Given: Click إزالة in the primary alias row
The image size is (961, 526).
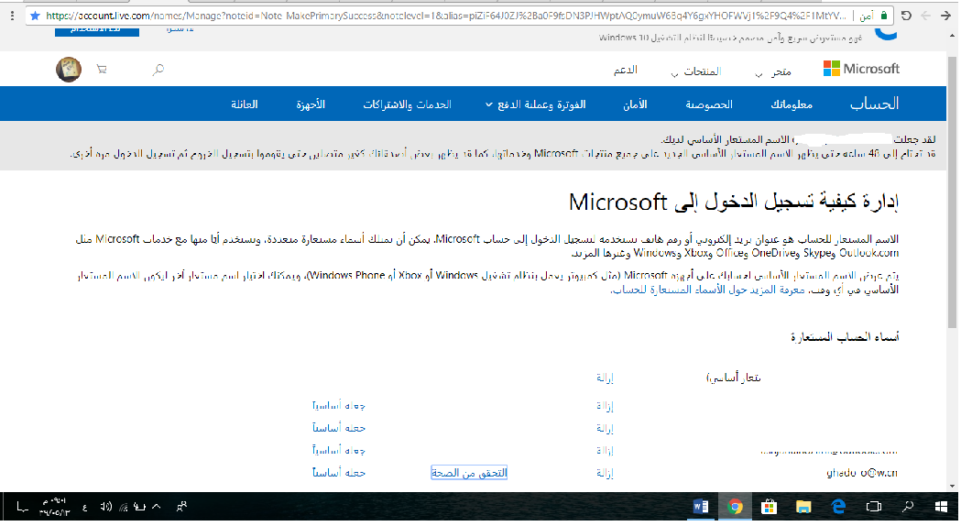Looking at the screenshot, I should 605,378.
